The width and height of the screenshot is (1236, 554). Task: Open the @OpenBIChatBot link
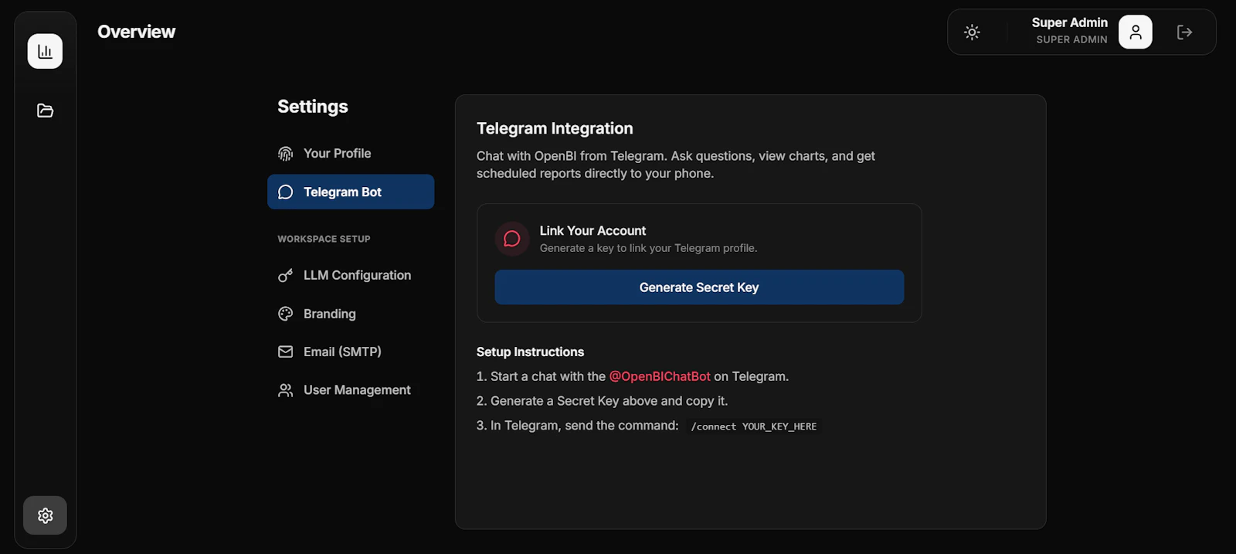pos(660,376)
